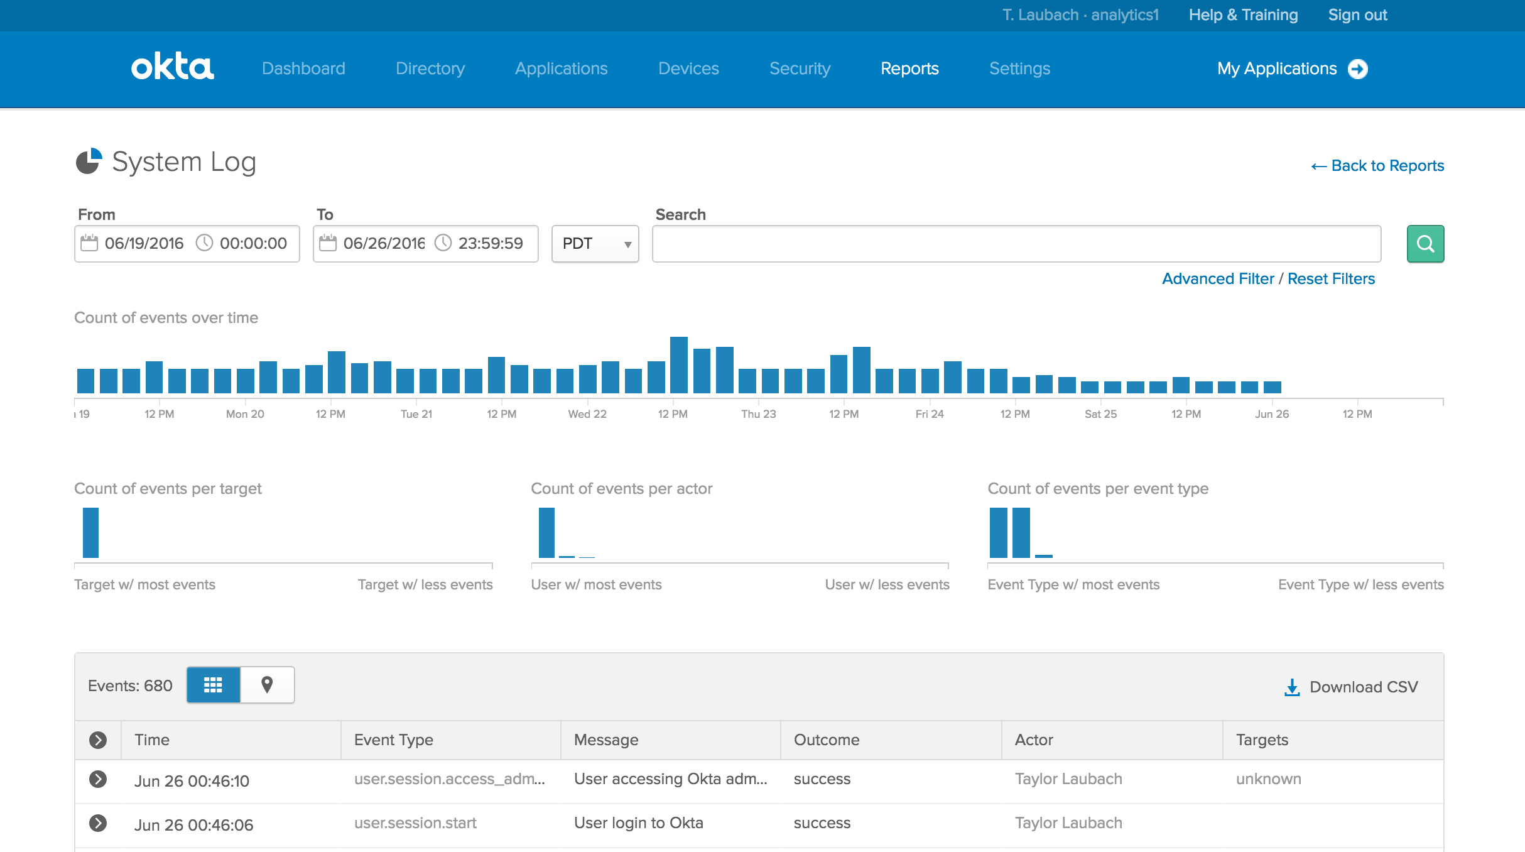Screen dimensions: 1525x852
Task: Open the To date calendar icon
Action: (x=328, y=243)
